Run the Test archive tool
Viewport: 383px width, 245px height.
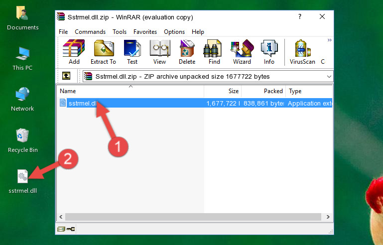[132, 52]
